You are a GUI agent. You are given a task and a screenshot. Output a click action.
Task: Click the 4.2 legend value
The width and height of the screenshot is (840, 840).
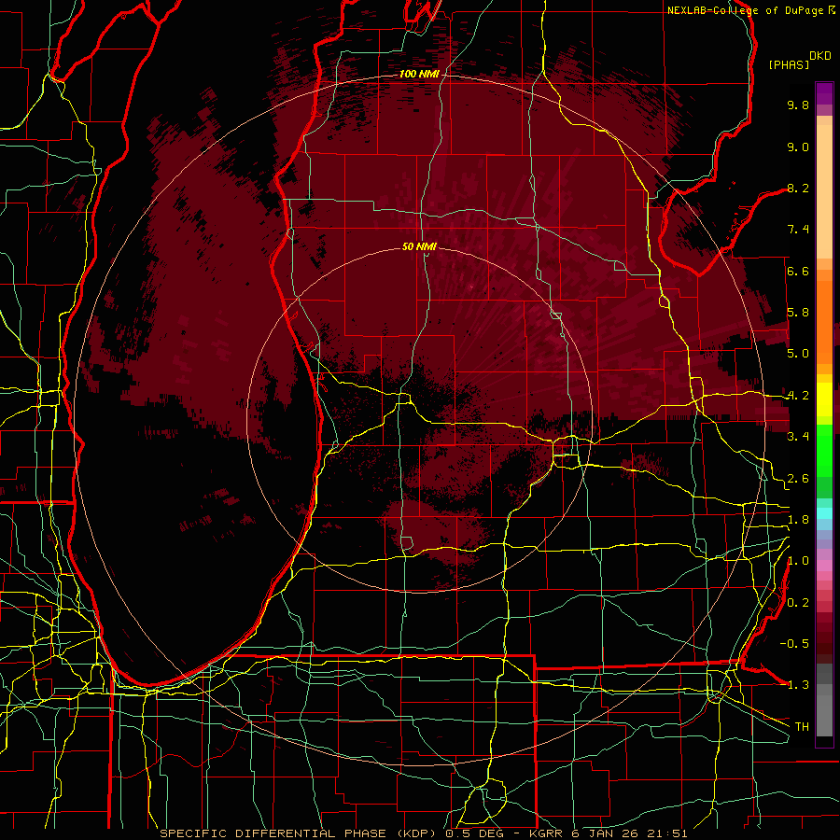[x=798, y=396]
